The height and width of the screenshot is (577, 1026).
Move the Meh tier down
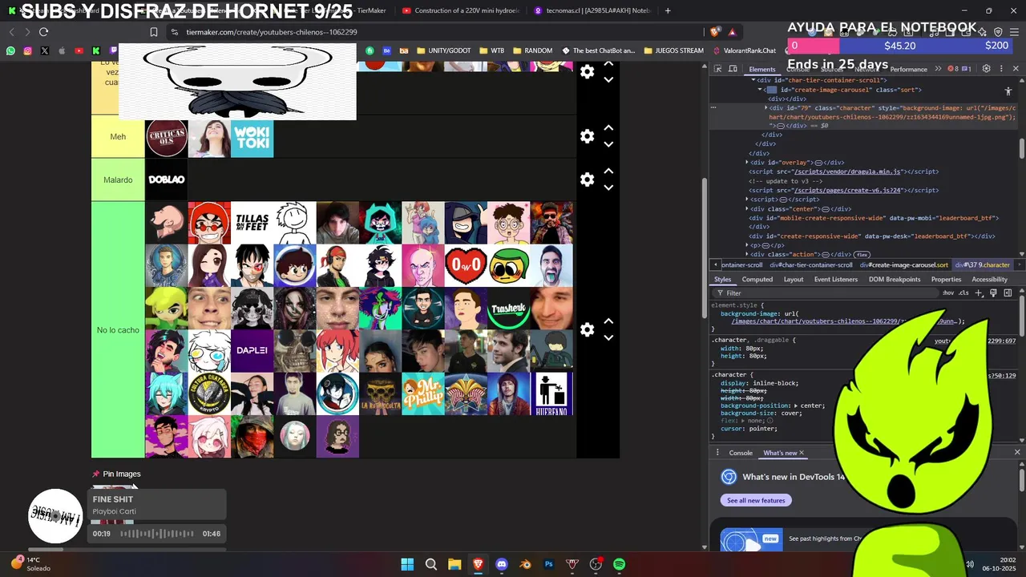pos(608,144)
